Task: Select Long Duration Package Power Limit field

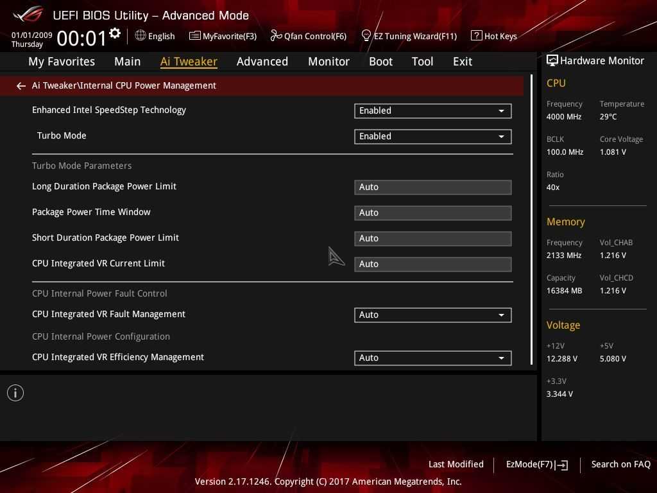Action: [x=432, y=187]
